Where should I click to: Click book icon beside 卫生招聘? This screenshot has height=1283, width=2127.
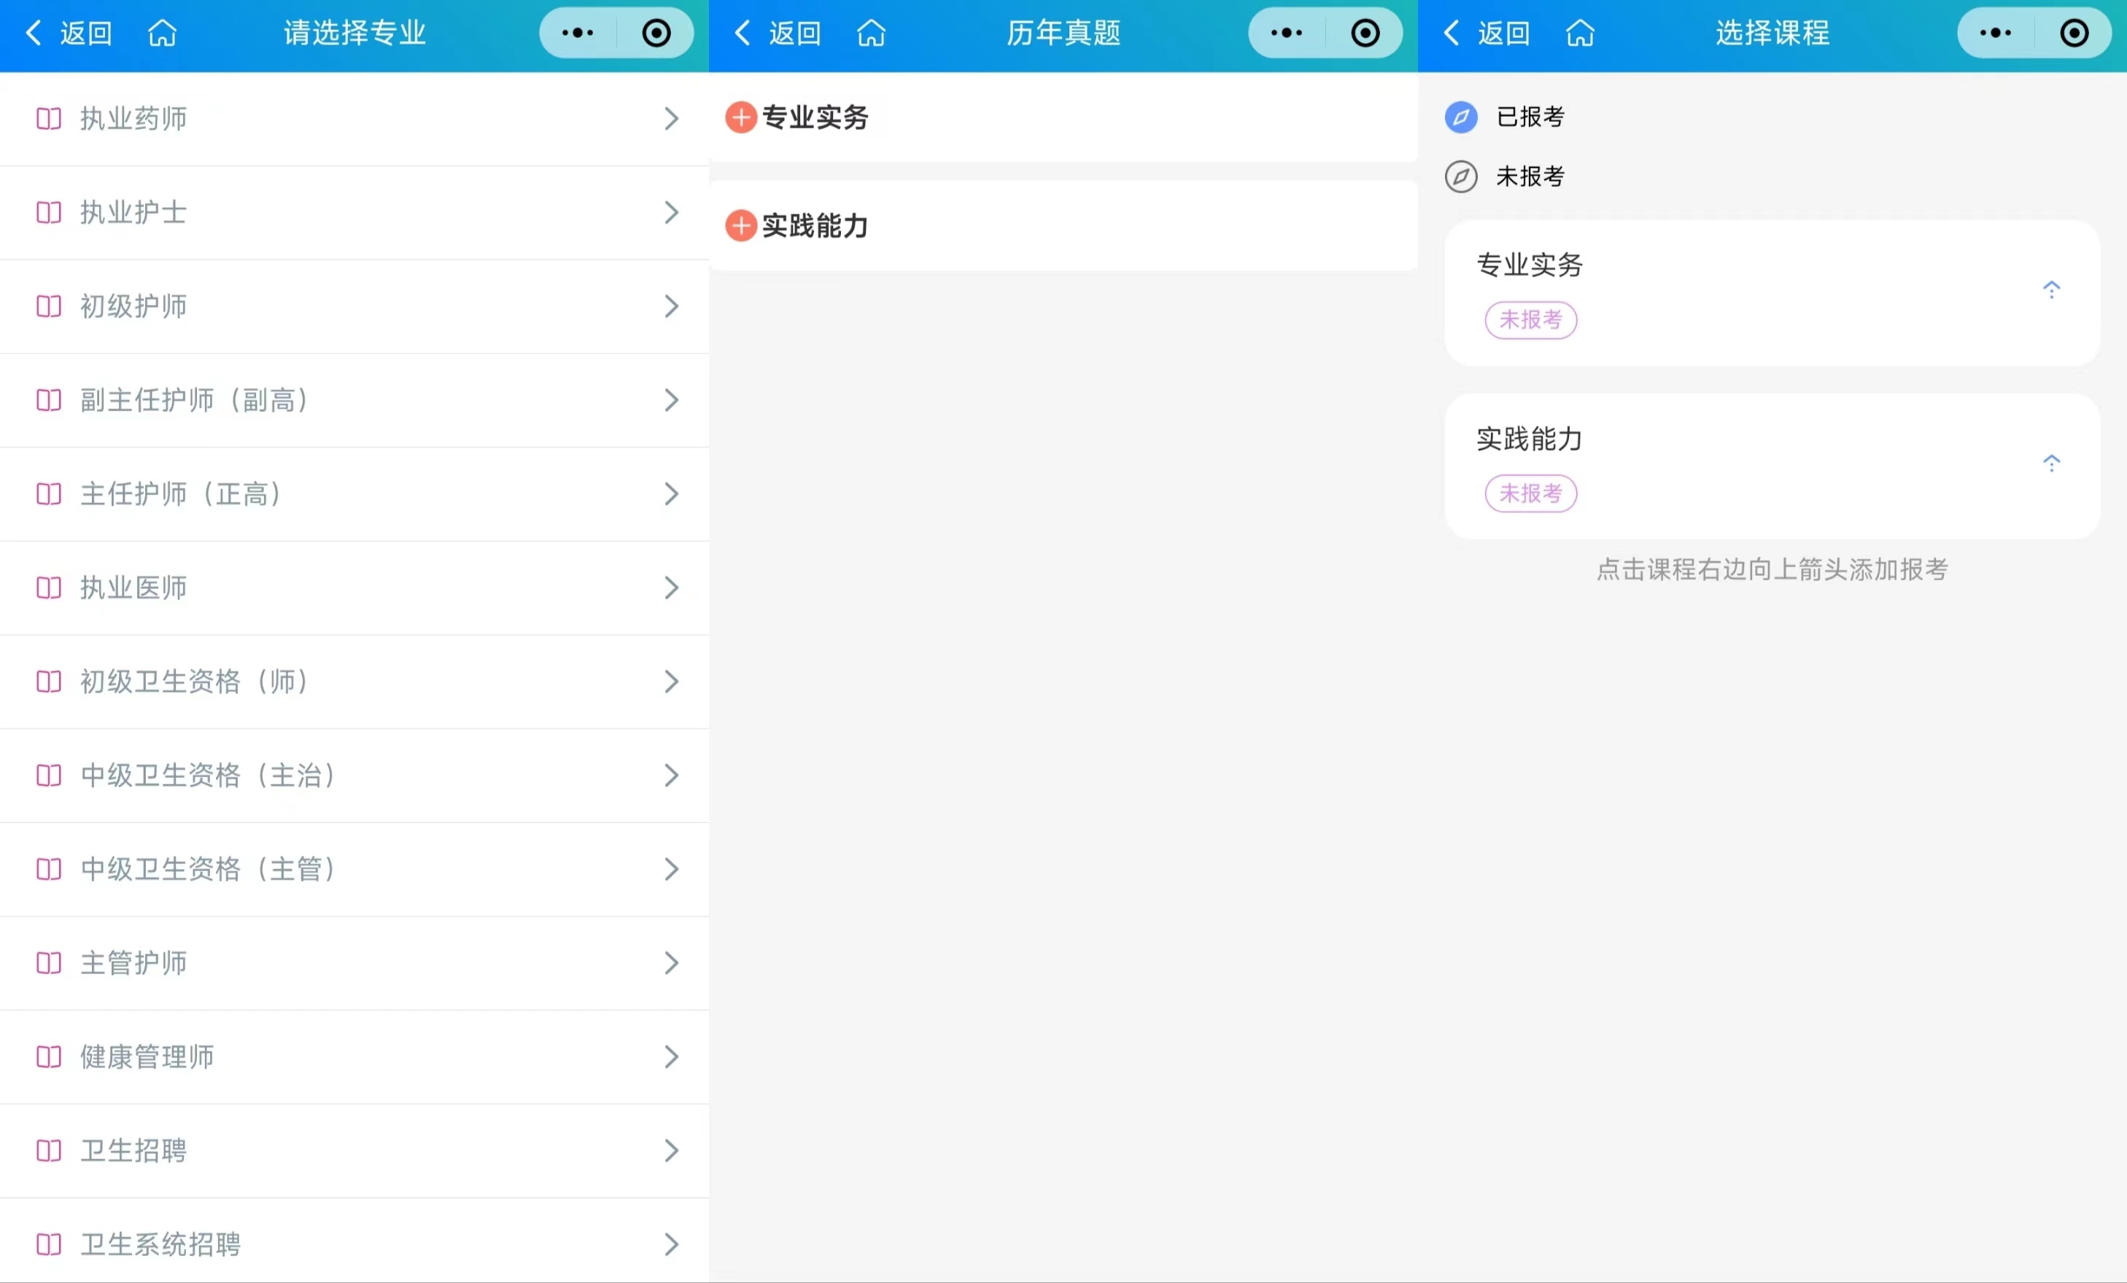pos(49,1151)
